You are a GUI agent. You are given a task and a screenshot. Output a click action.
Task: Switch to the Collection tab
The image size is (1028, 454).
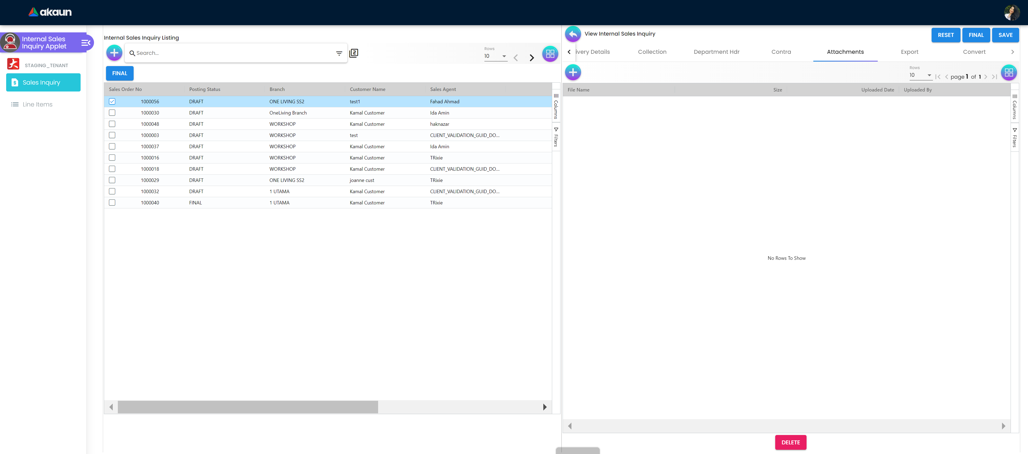(652, 52)
